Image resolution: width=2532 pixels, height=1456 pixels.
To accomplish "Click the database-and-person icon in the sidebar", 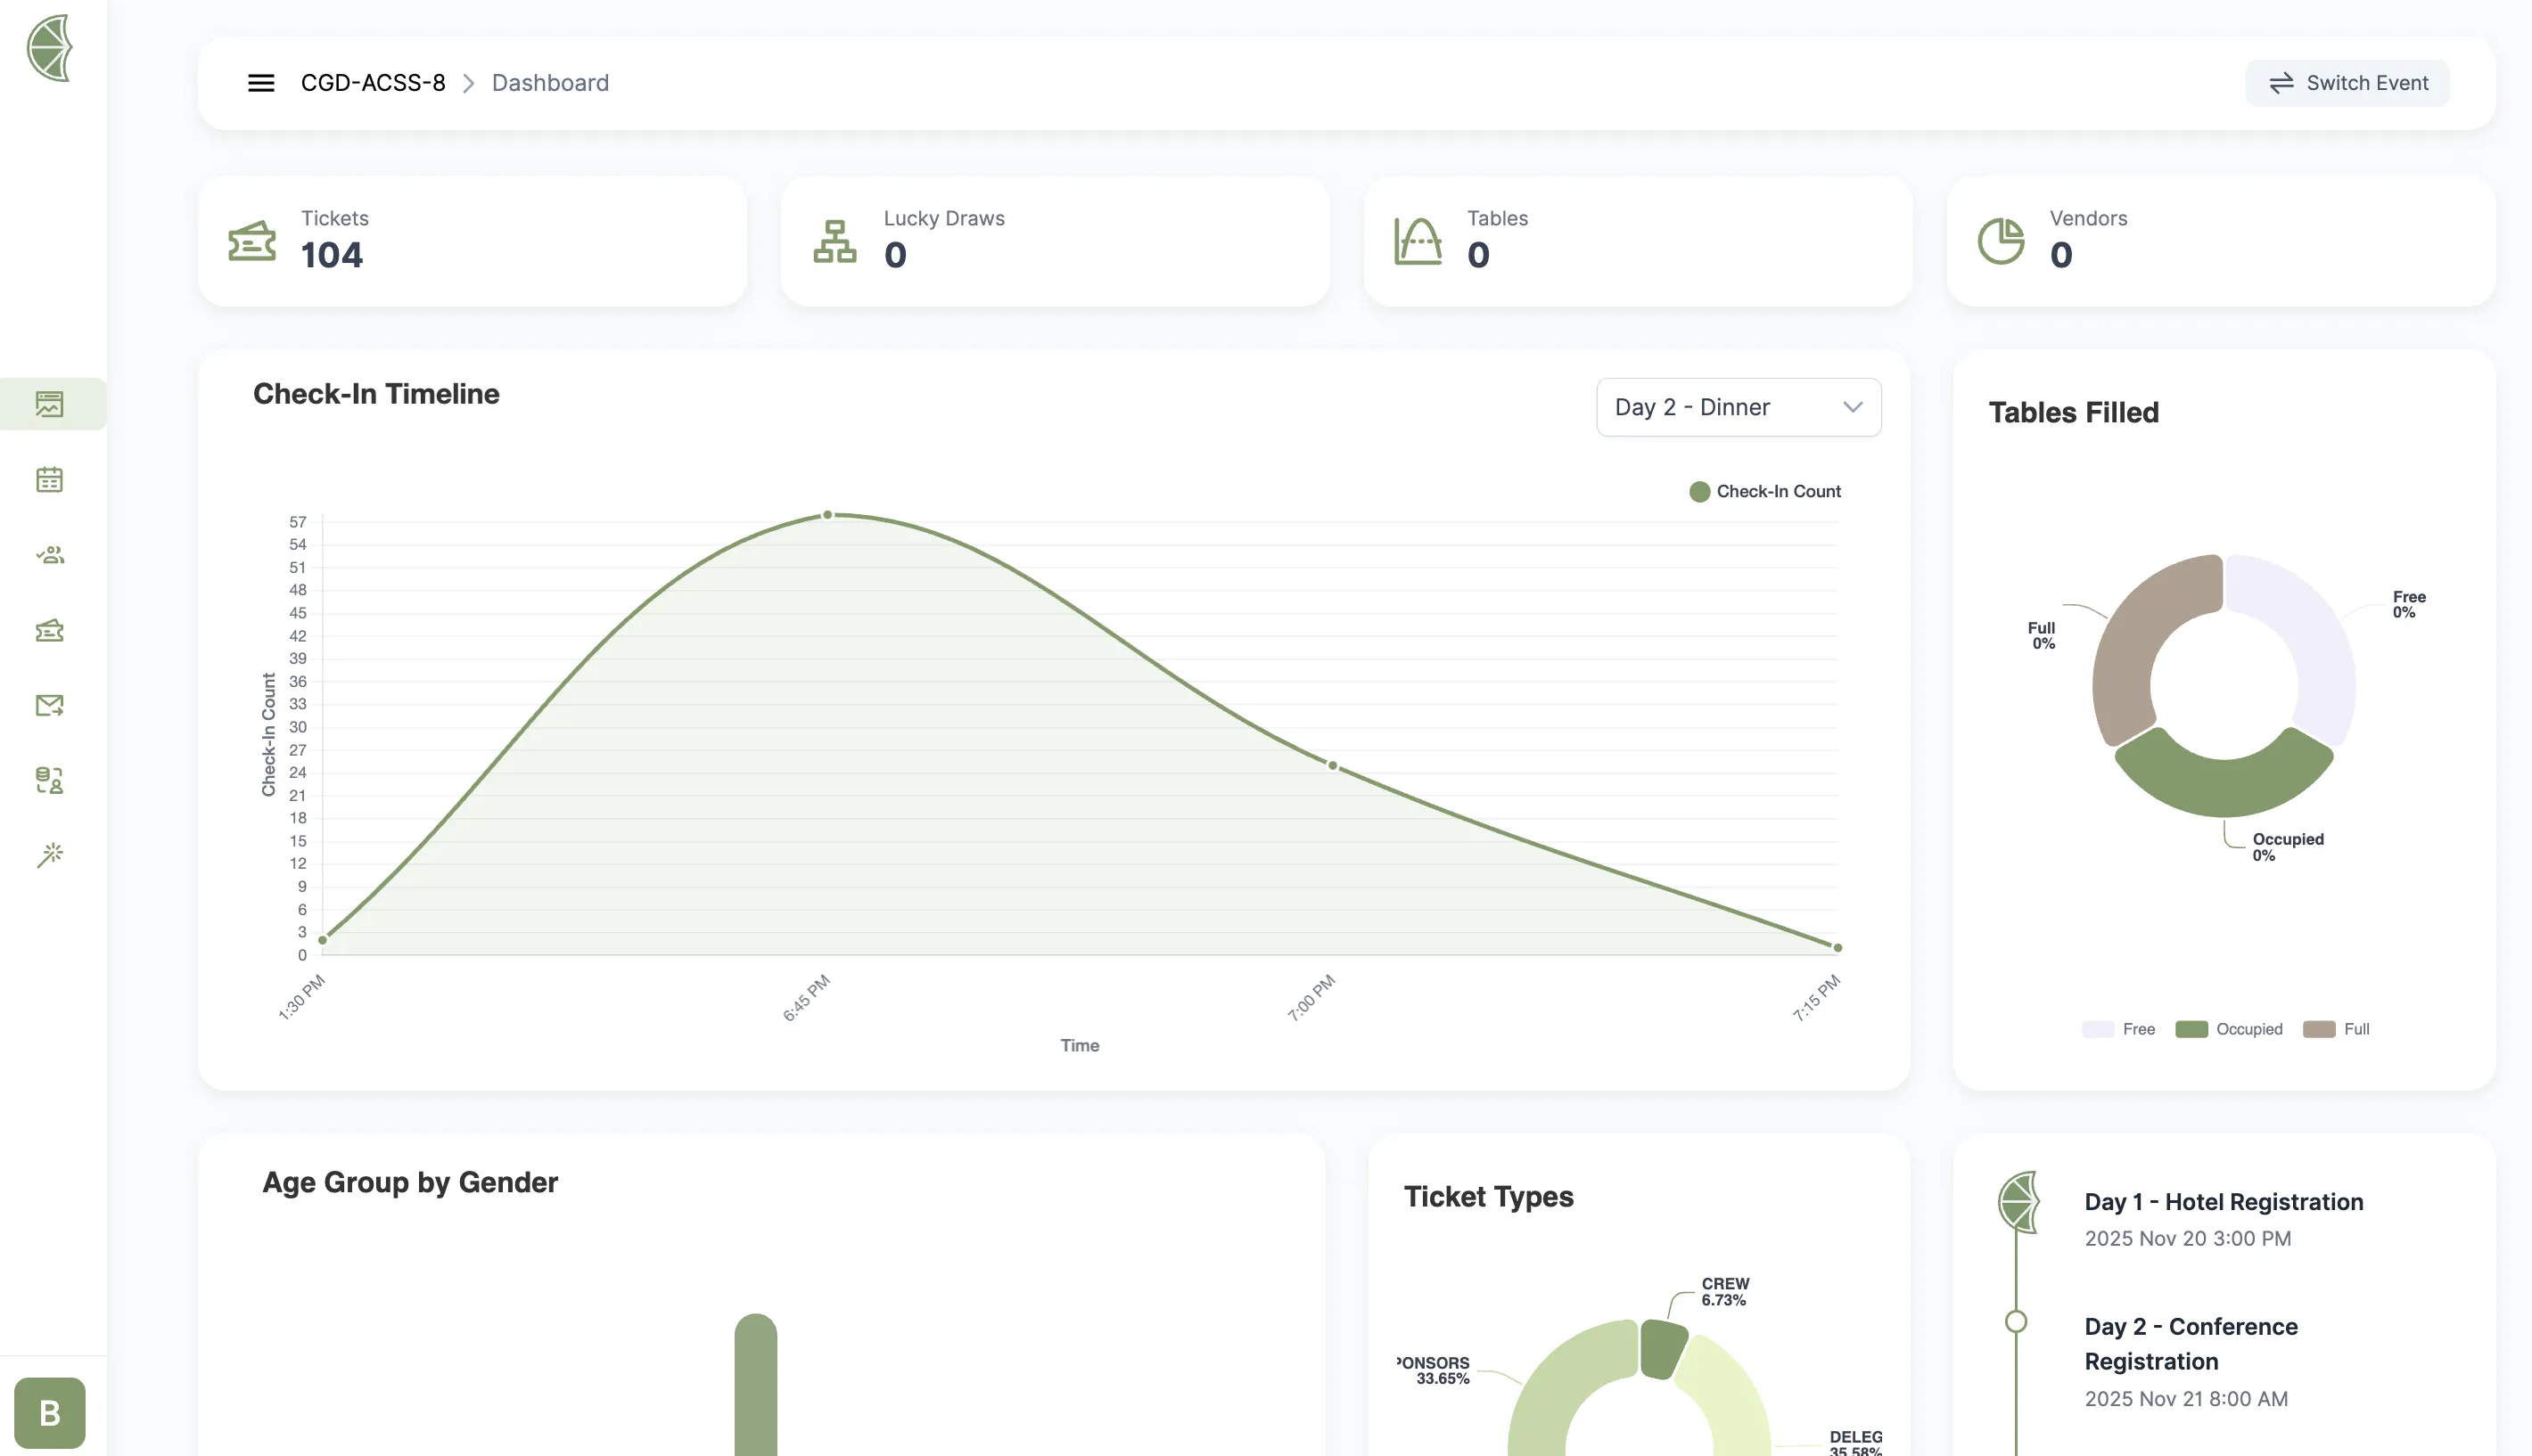I will click(50, 781).
